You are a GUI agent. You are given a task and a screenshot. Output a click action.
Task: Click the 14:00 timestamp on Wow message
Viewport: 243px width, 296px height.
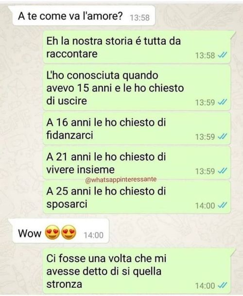(x=93, y=235)
